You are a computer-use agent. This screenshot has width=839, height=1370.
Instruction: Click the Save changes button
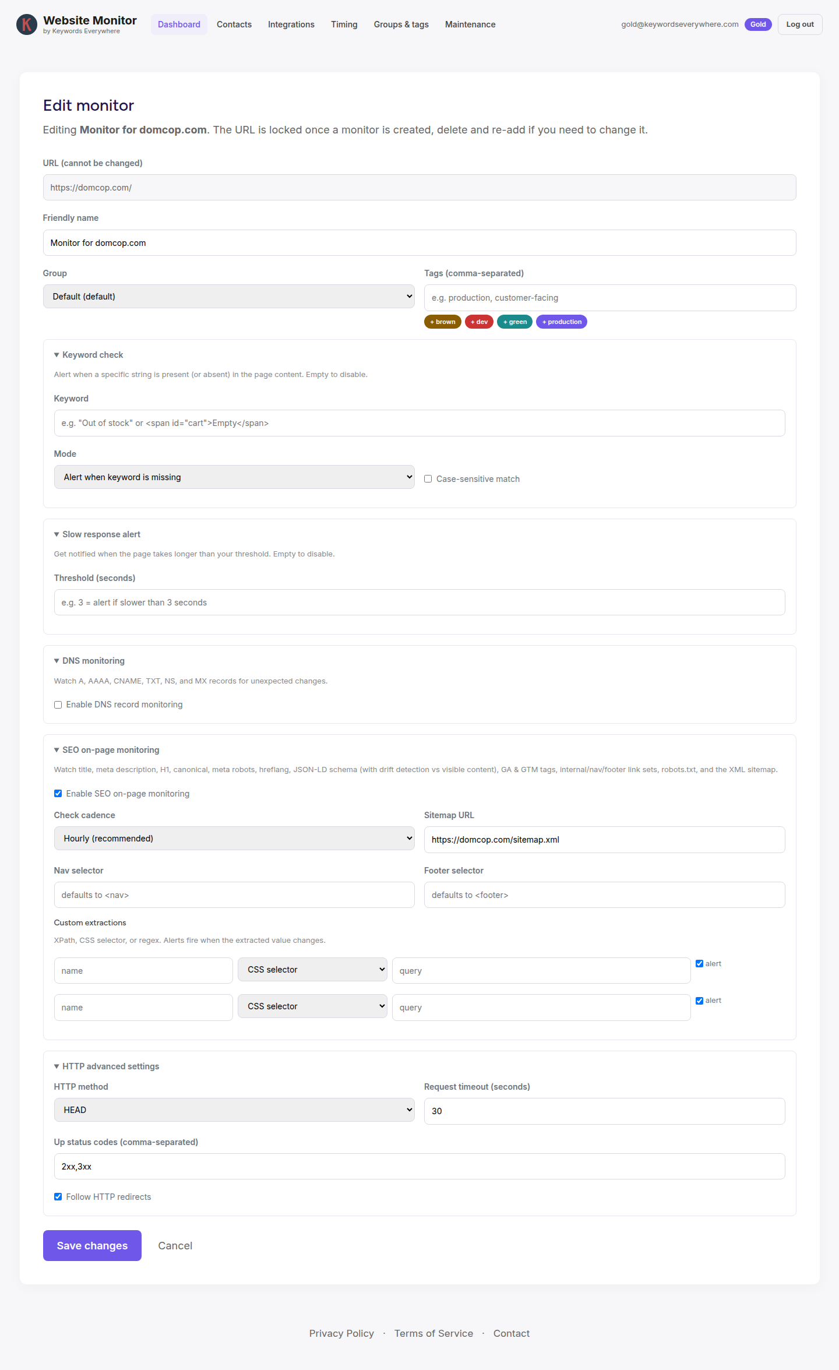(x=92, y=1245)
